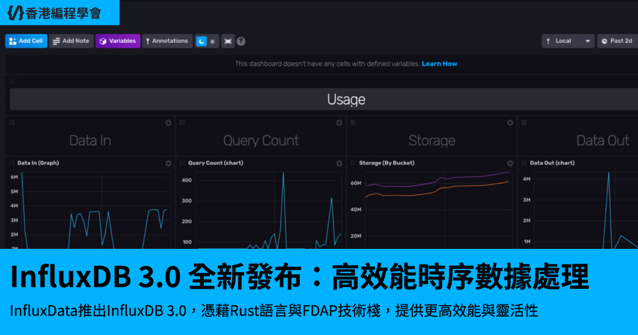The height and width of the screenshot is (335, 638).
Task: Click the Data In title text
Action: [90, 140]
